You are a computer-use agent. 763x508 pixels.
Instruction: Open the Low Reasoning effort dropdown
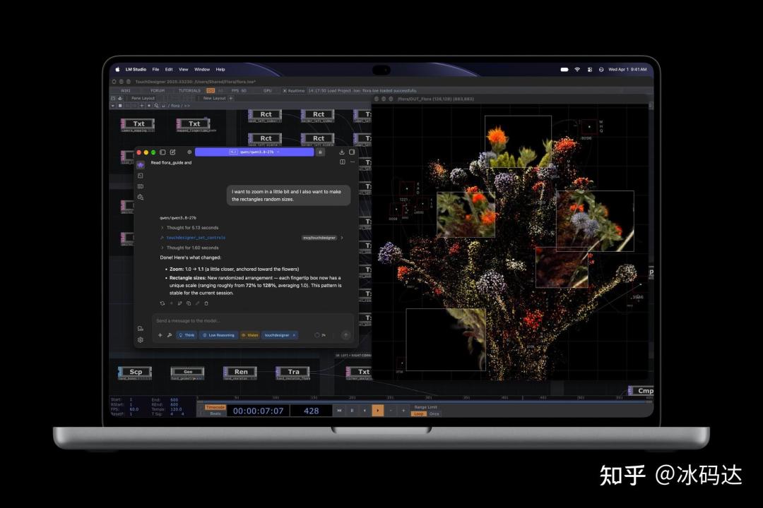click(x=218, y=335)
